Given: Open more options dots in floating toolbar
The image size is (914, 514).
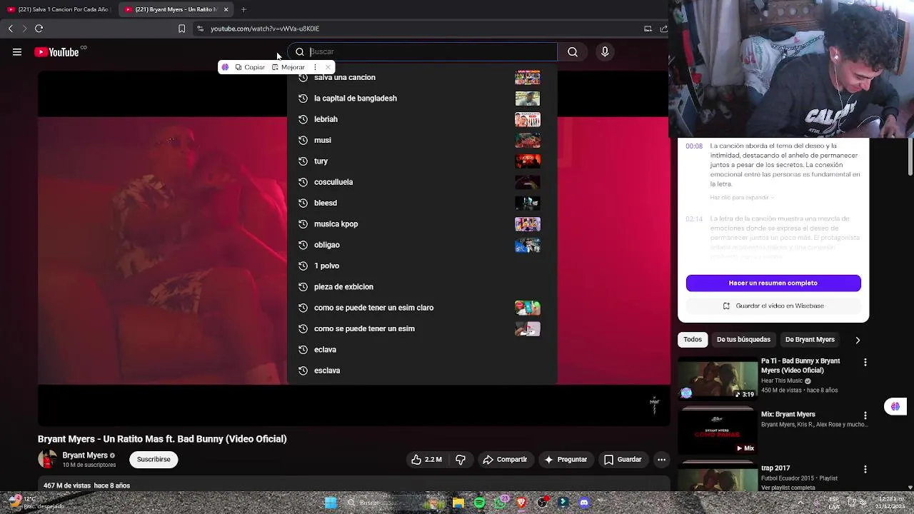Looking at the screenshot, I should click(x=315, y=67).
